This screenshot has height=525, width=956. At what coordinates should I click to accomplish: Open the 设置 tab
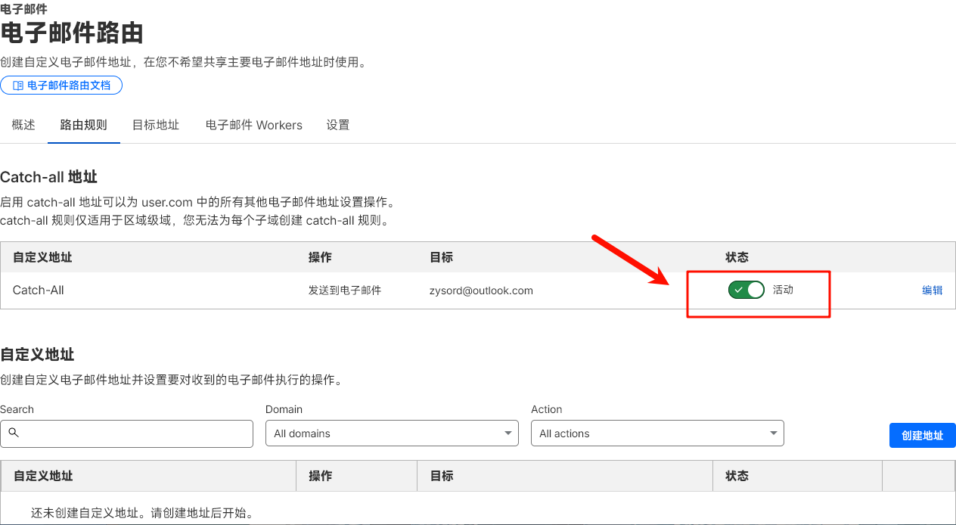[338, 125]
